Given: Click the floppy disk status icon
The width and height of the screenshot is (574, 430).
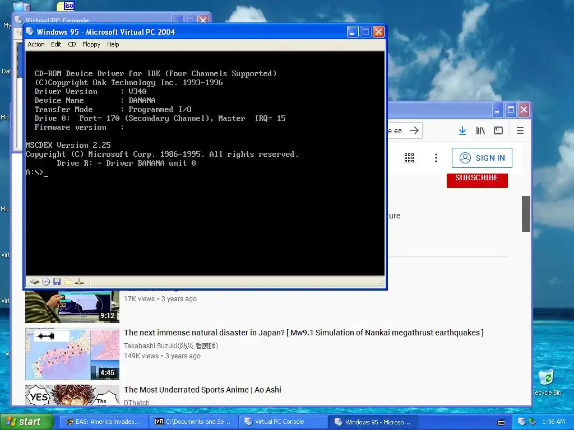Looking at the screenshot, I should point(57,282).
